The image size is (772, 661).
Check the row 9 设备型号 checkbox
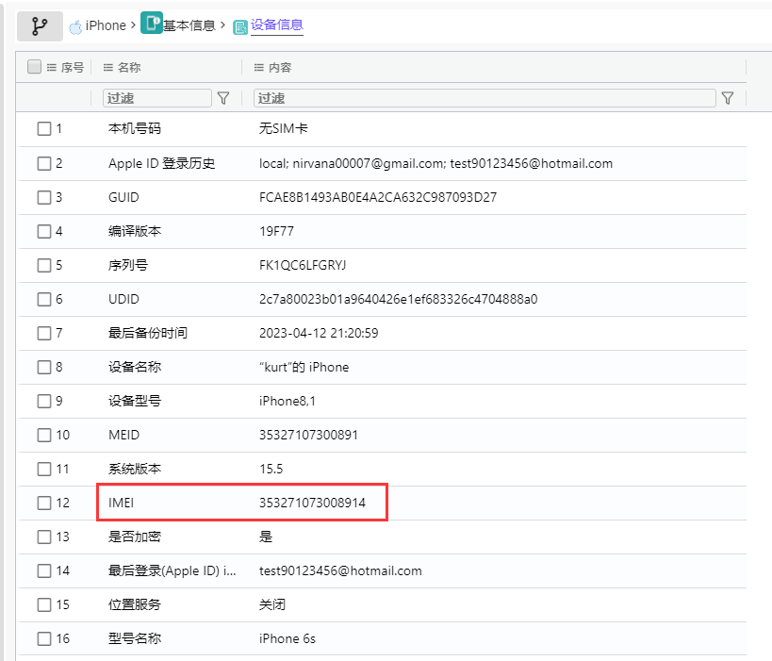44,401
